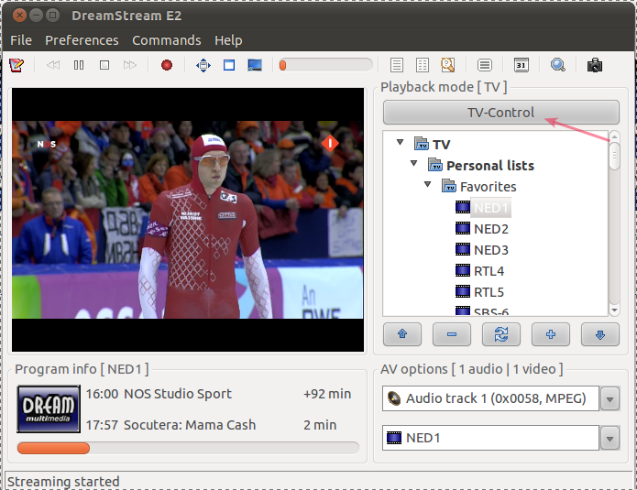Click the down arrow button below channel list
Viewport: 637px width, 490px height.
(600, 334)
